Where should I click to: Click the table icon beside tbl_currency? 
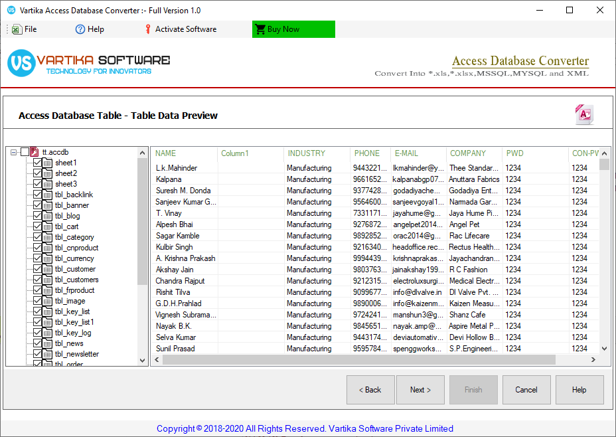pos(48,258)
